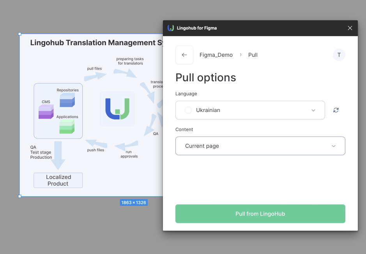
Task: Select the Applications label in diagram
Action: click(67, 117)
